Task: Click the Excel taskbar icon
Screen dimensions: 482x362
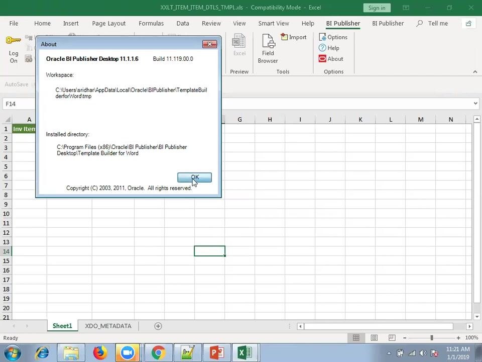Action: pos(245,353)
